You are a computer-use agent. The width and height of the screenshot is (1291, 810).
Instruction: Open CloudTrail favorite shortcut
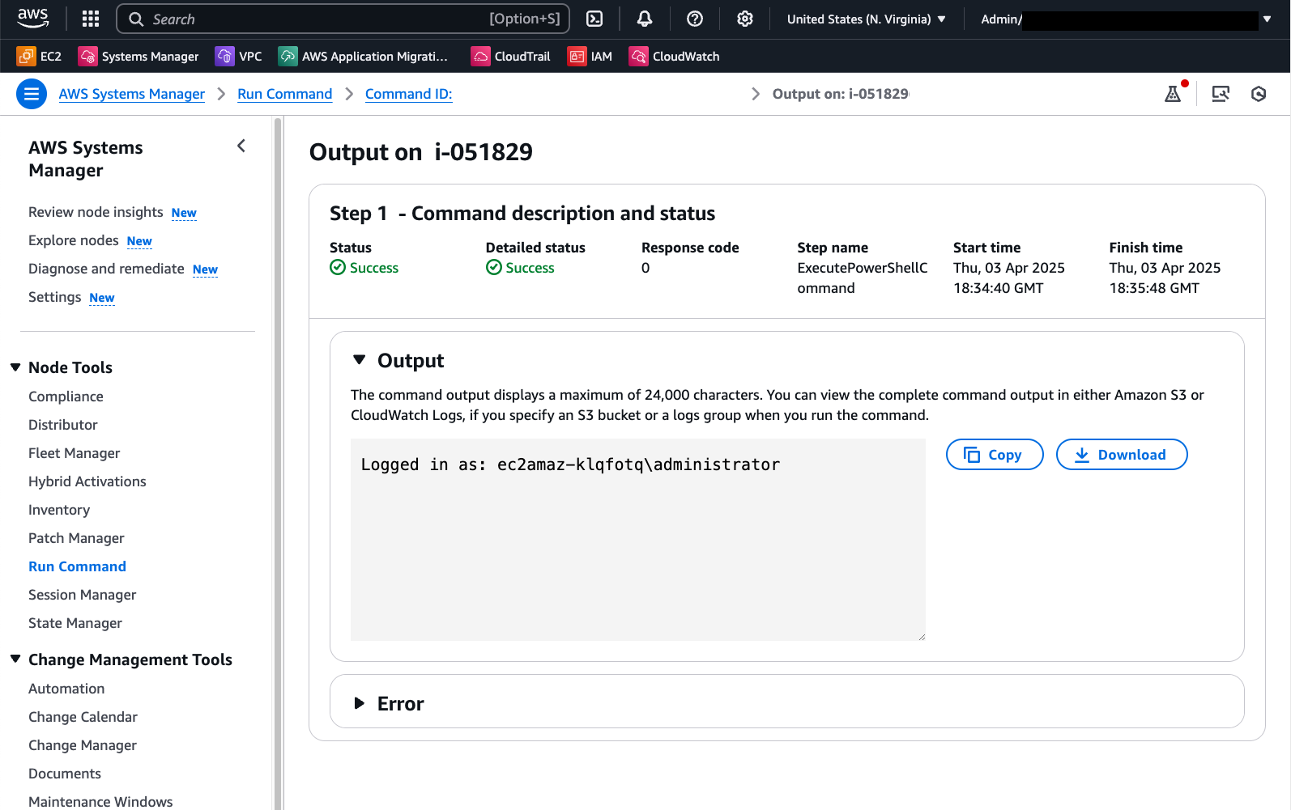[510, 56]
